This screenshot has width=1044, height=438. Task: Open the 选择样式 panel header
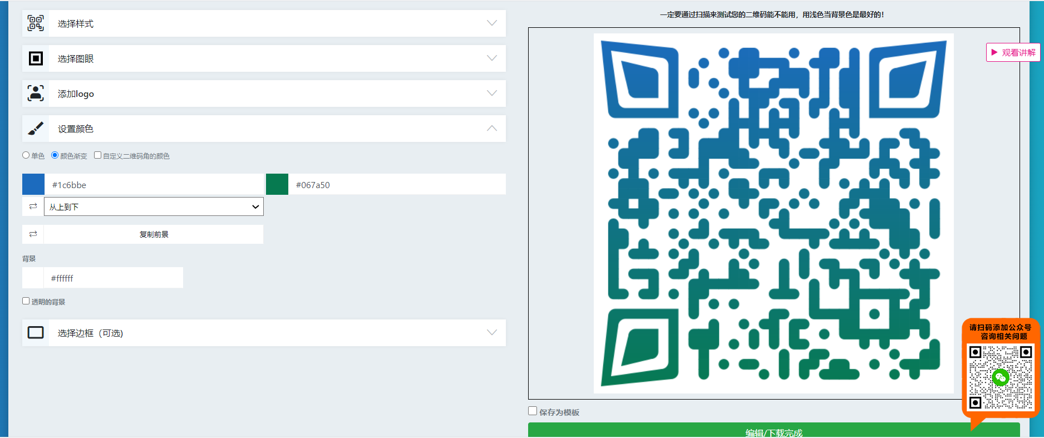[x=264, y=23]
